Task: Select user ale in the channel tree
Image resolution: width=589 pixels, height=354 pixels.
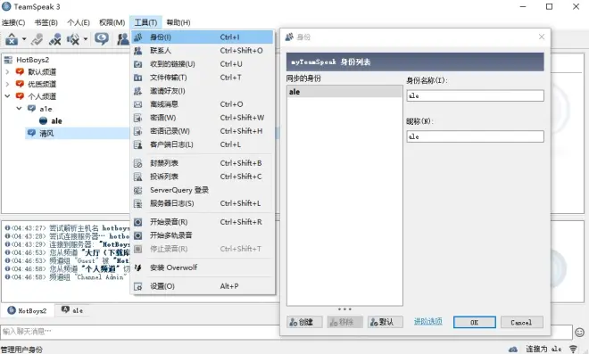Action: click(x=56, y=121)
